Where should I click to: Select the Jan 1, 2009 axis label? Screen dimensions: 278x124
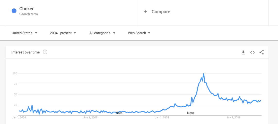tap(90, 118)
